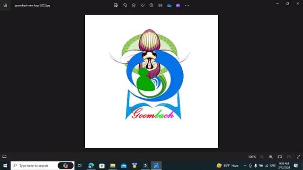Toggle the filmstrip view icon at bottom-left
The image size is (303, 170).
tap(4, 157)
